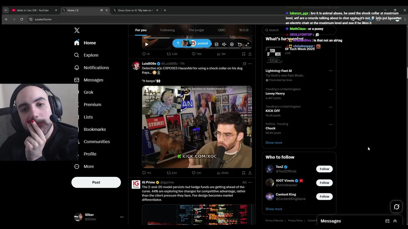View analytics showing 654K views

(222, 173)
